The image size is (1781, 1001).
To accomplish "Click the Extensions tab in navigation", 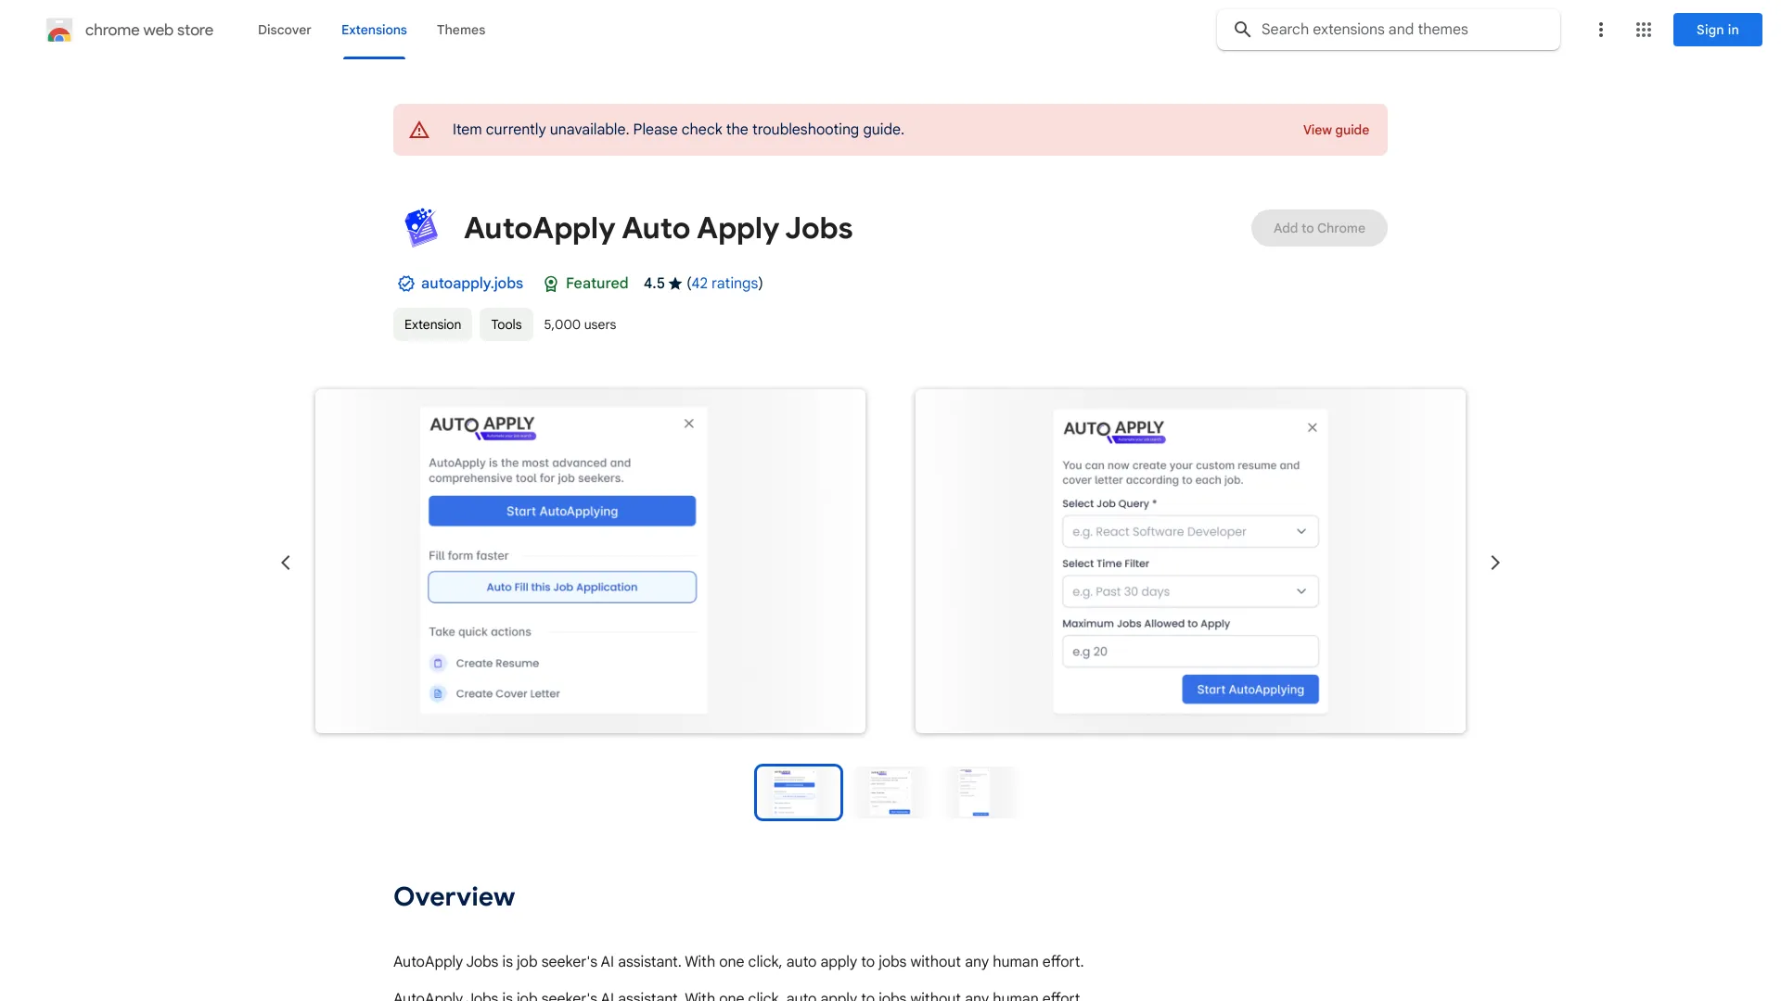I will [x=375, y=28].
